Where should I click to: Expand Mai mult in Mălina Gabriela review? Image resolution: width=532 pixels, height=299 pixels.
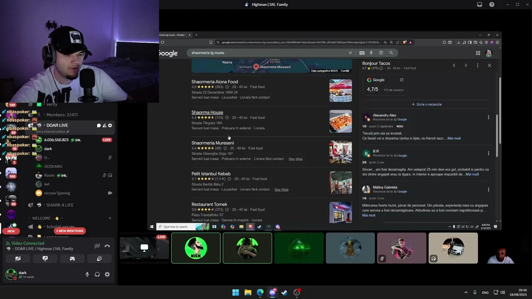(x=369, y=216)
